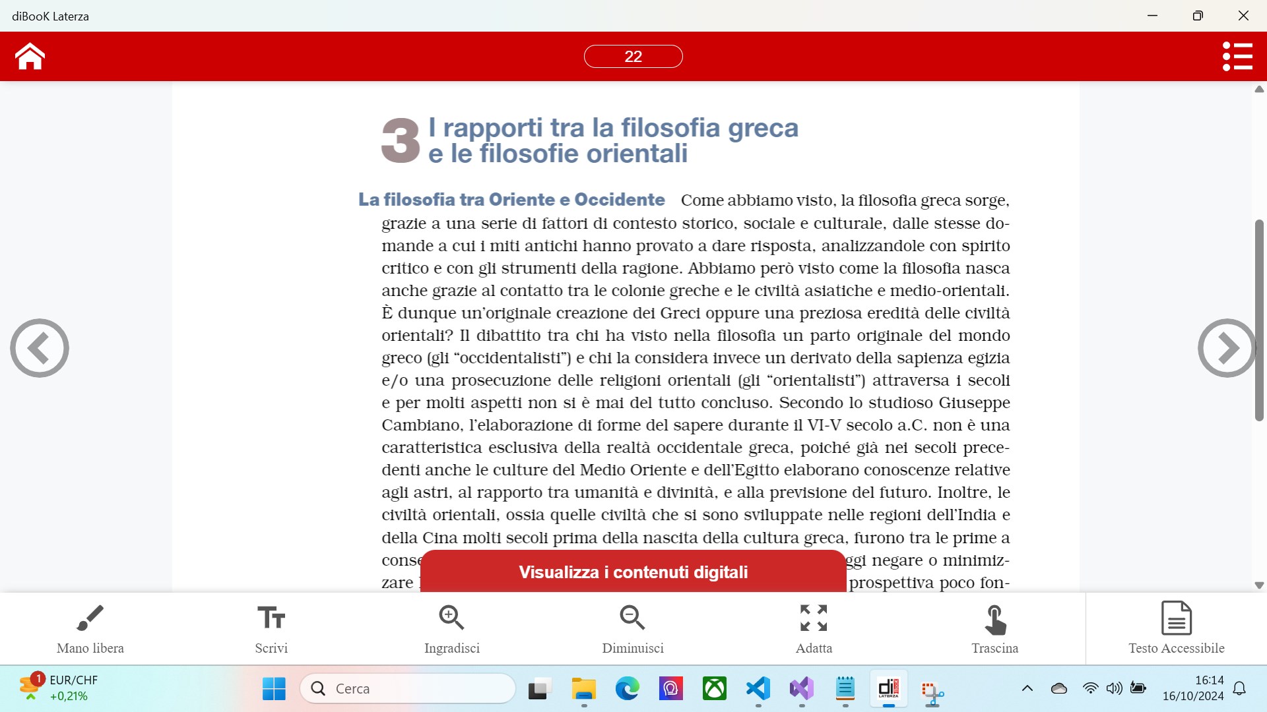Click Visualizza i contenuti digitali button
1267x712 pixels.
[x=633, y=572]
